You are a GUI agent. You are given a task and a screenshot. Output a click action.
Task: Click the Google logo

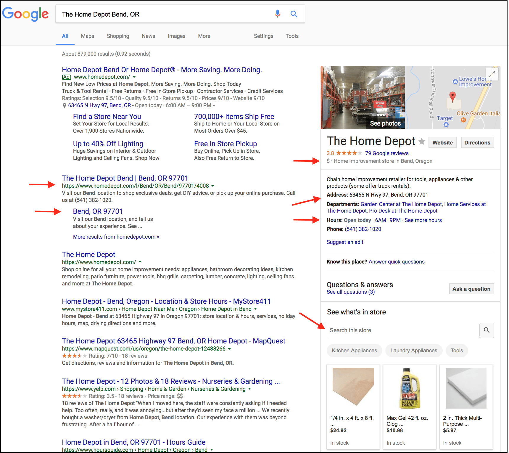(25, 14)
